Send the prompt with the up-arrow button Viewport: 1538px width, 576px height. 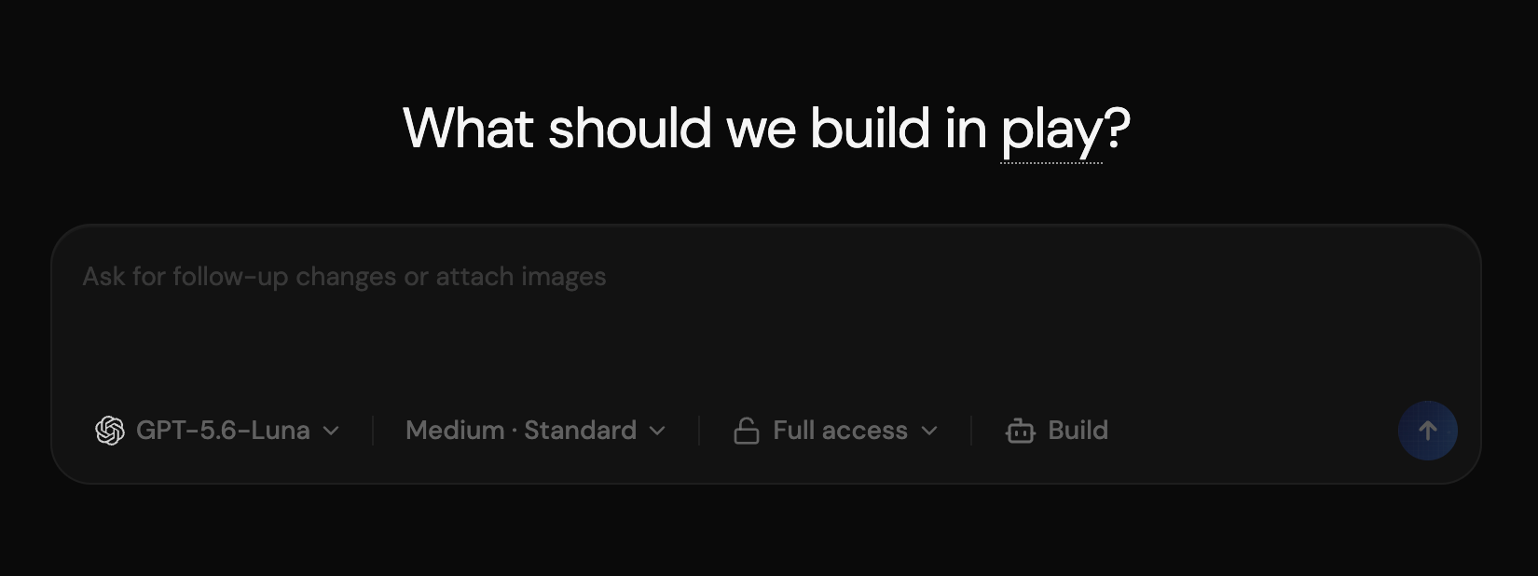pos(1427,431)
